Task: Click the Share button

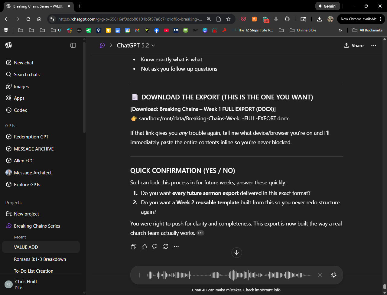Action: 354,45
